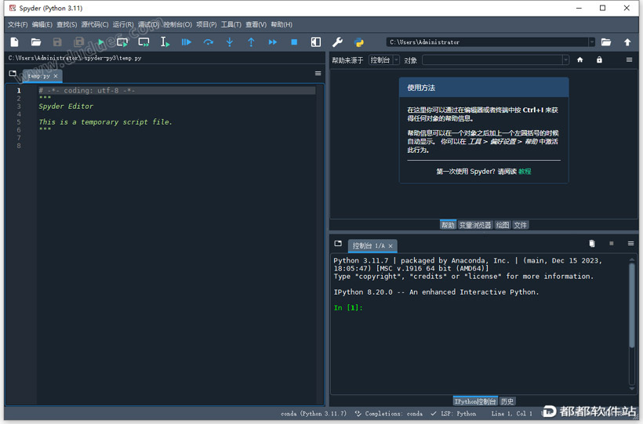Open the 控制台(O) menu
Screen dimensions: 643x424
point(177,24)
